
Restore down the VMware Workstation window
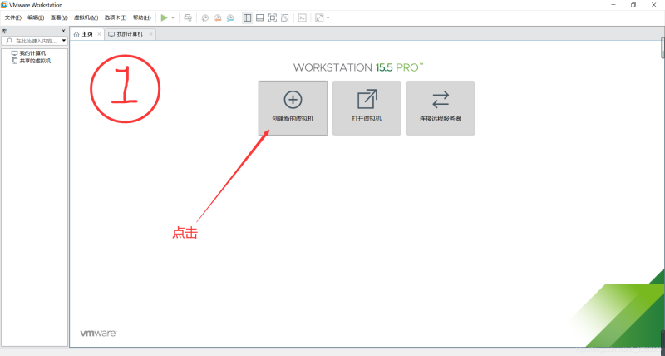pyautogui.click(x=633, y=5)
